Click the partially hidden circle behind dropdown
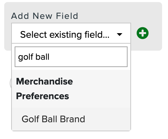 [10, 83]
